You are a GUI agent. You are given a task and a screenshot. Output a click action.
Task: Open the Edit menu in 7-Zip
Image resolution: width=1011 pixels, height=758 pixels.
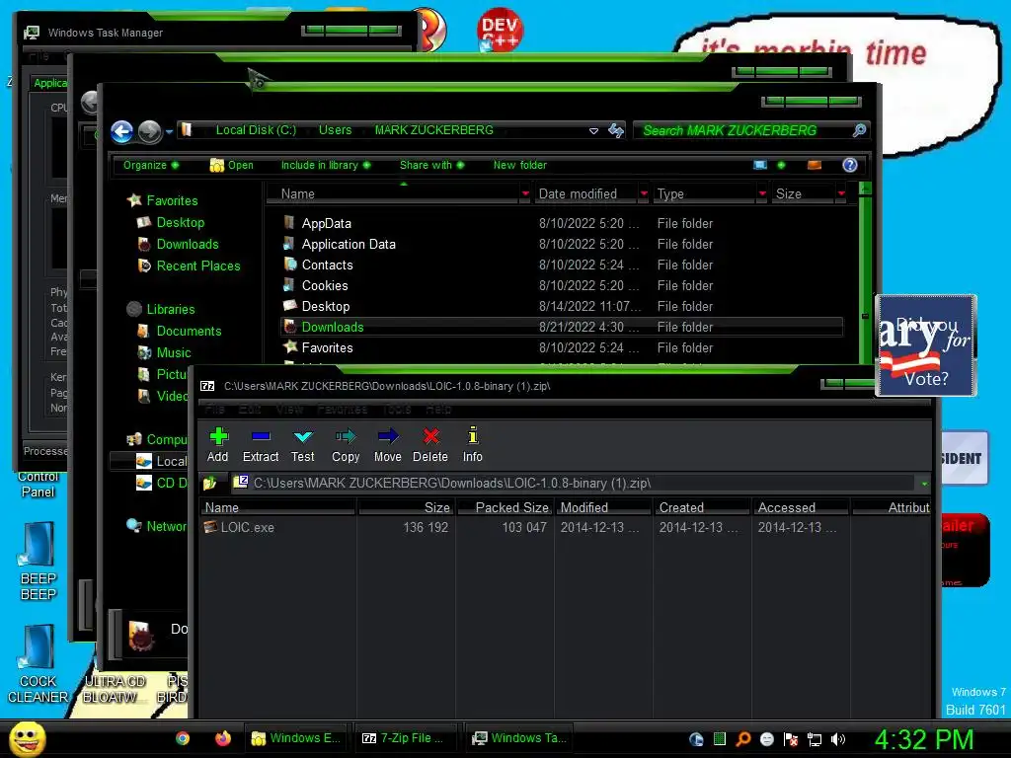point(250,410)
